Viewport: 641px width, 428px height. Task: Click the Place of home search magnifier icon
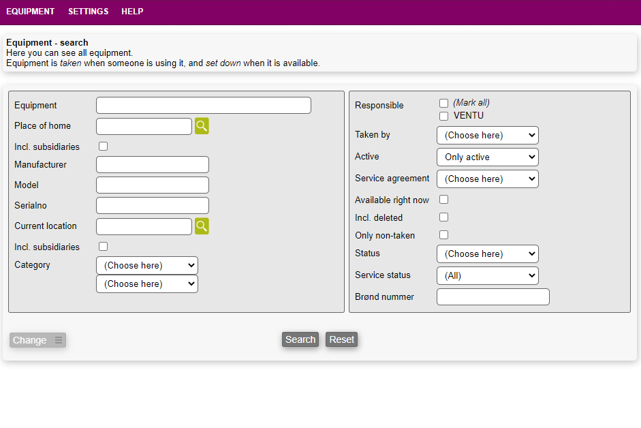point(202,126)
